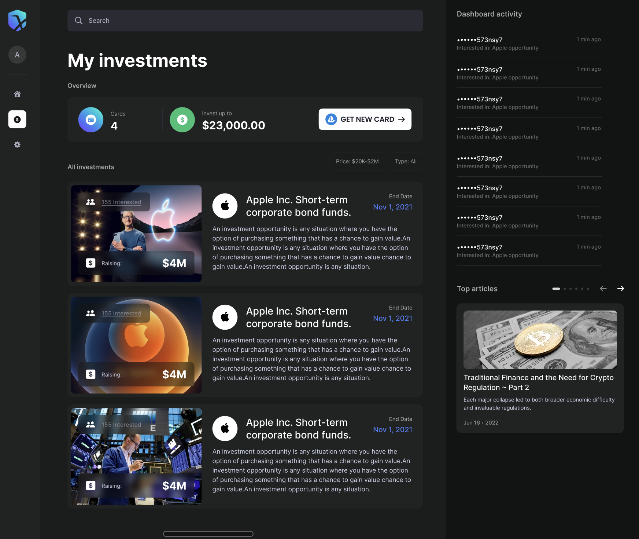The height and width of the screenshot is (539, 639).
Task: Click people icon on first investment image
Action: click(x=91, y=202)
